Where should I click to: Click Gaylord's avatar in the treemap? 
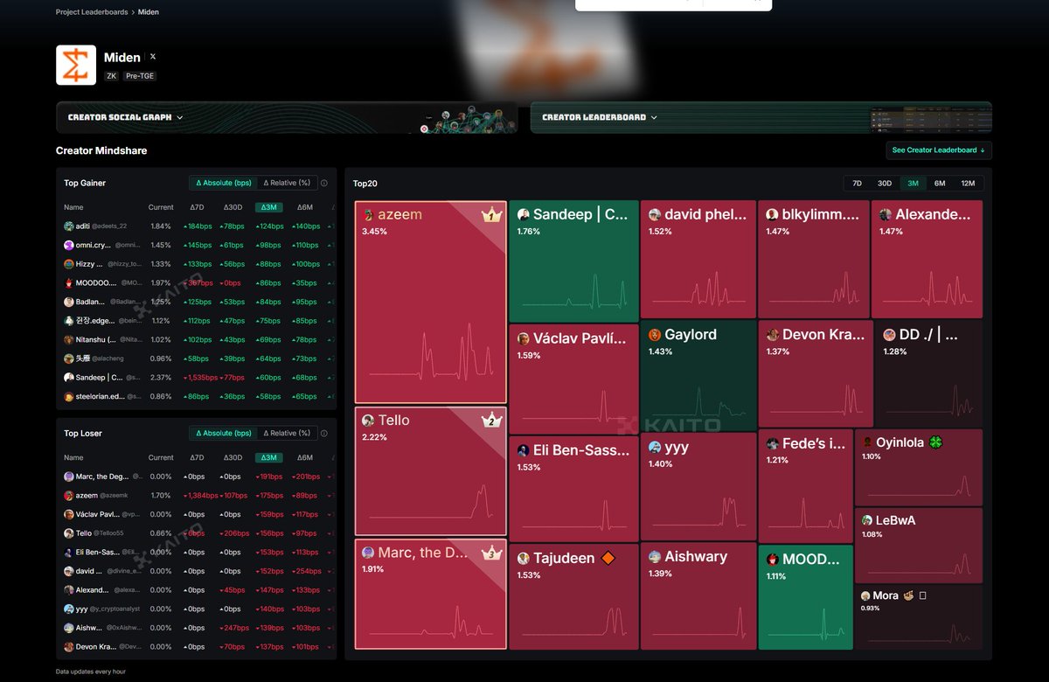[x=655, y=335]
